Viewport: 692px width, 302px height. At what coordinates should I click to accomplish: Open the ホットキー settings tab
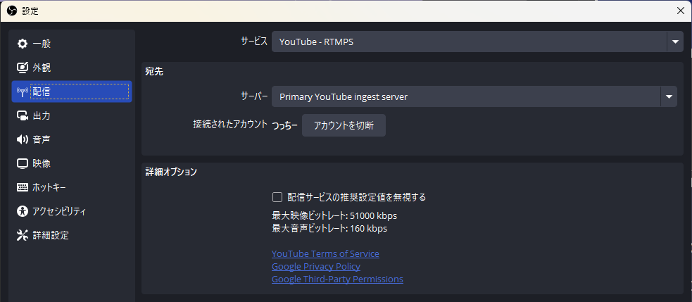click(72, 187)
